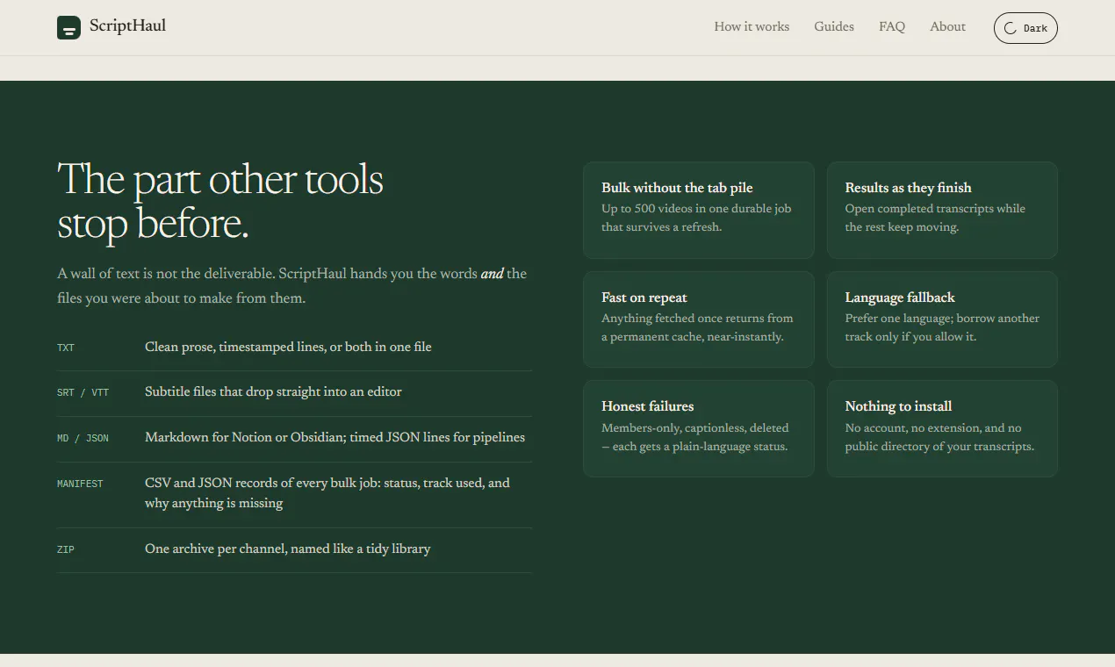Click 'CSV and JSON records of every bulk job' text
The image size is (1115, 667).
click(x=327, y=493)
